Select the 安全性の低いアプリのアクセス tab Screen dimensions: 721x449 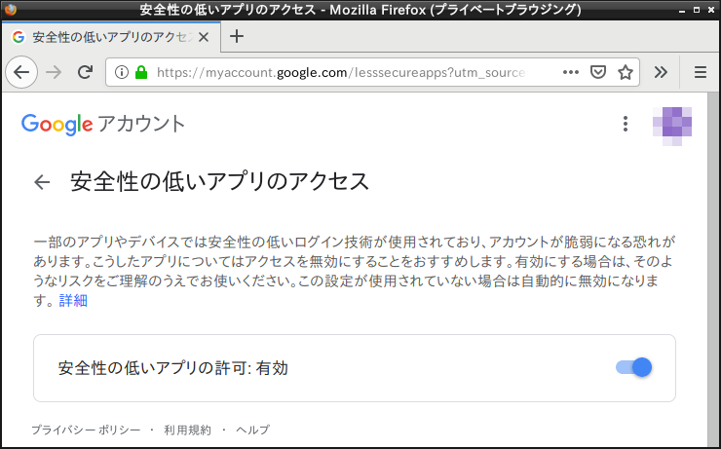pyautogui.click(x=111, y=37)
